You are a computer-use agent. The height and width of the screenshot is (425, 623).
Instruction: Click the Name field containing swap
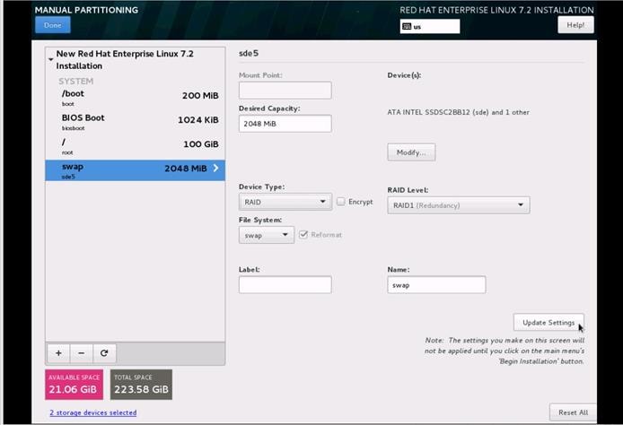(436, 285)
